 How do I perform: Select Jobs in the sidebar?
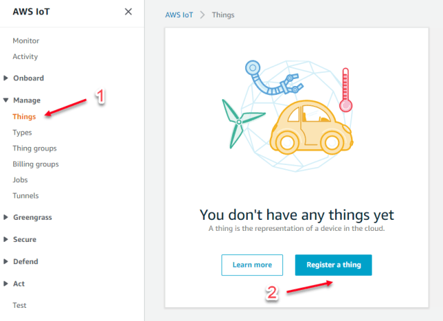20,180
